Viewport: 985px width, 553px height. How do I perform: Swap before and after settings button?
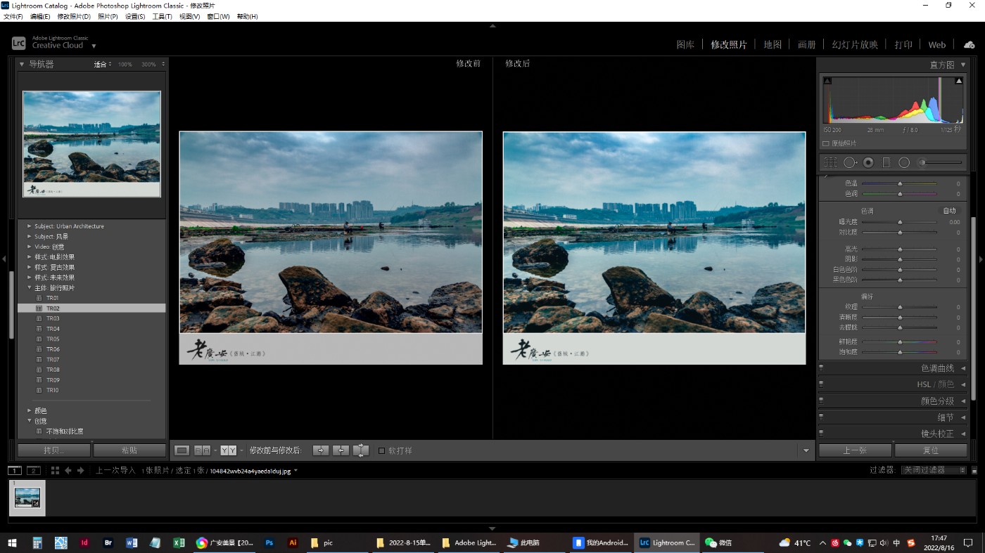(360, 450)
